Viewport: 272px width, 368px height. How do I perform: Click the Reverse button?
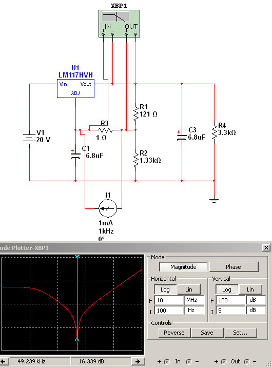pos(174,333)
